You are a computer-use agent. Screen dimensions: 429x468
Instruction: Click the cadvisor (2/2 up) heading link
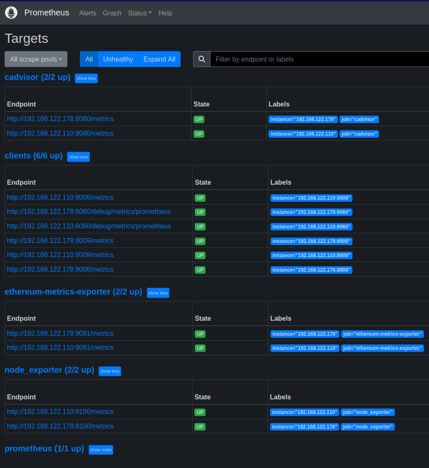pyautogui.click(x=38, y=77)
